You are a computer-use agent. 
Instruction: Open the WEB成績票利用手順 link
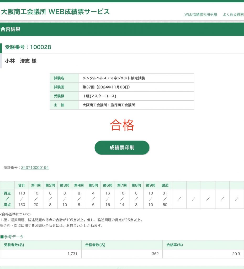(x=200, y=14)
